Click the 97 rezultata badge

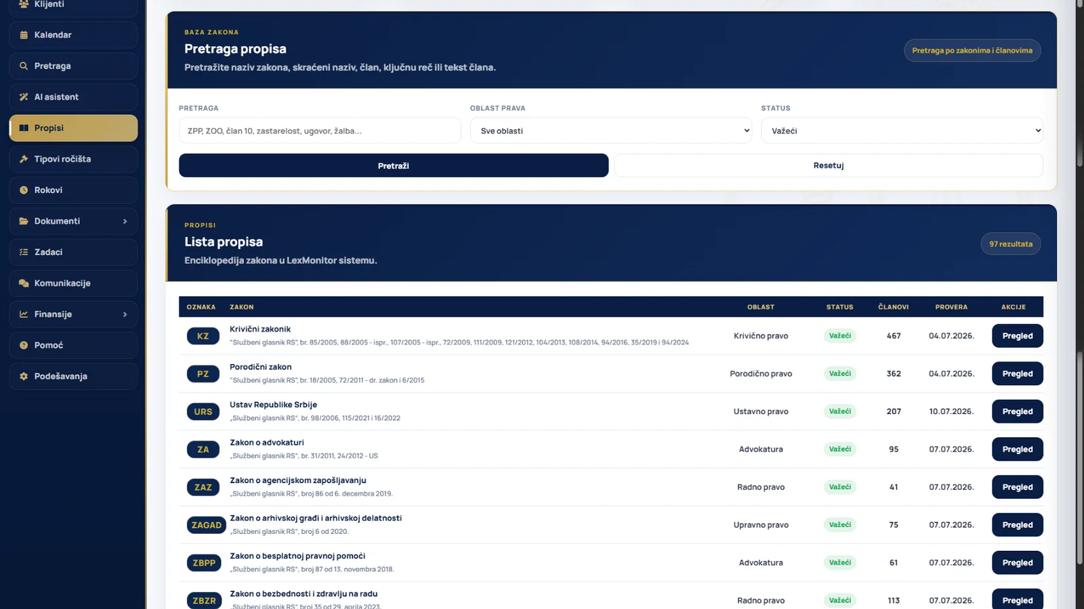click(1011, 244)
